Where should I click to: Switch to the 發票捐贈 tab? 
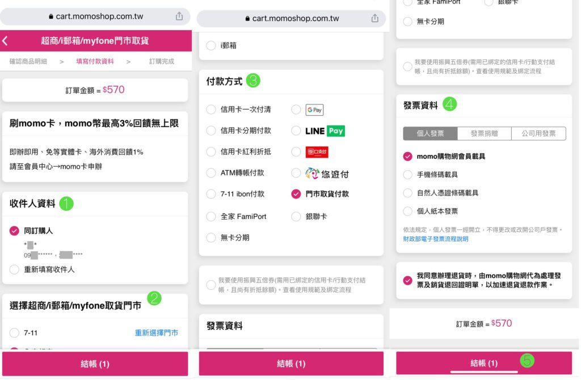(x=485, y=133)
